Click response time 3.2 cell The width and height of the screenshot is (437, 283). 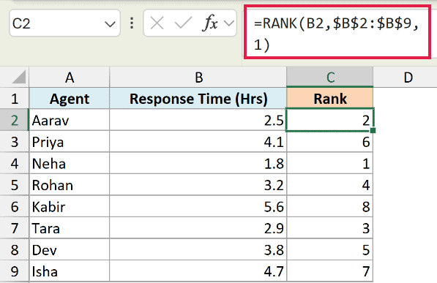tap(198, 185)
